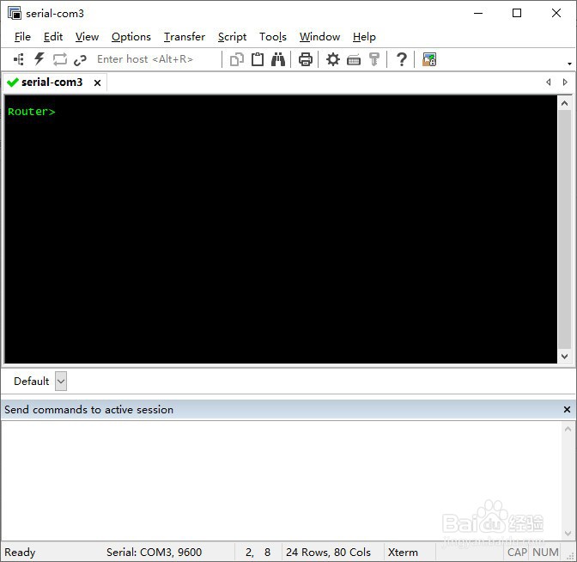
Task: Open the Session Manager toolbar icon
Action: coord(19,59)
